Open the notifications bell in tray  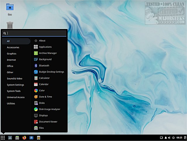tap(166, 138)
